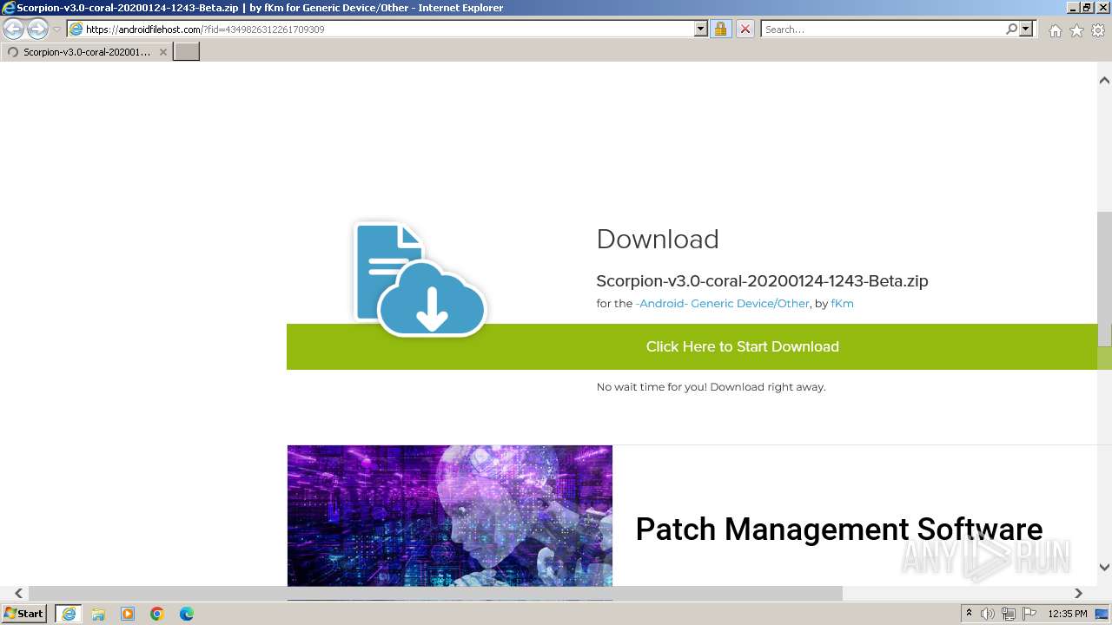
Task: Open the search provider dropdown arrow
Action: (1026, 30)
